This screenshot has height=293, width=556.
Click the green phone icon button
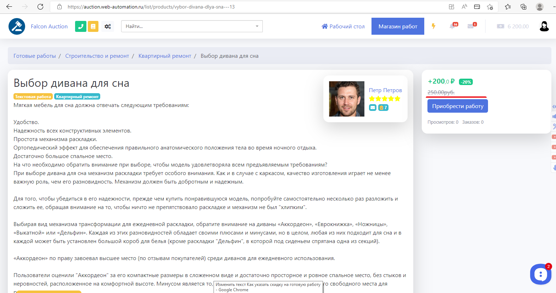[x=81, y=26]
